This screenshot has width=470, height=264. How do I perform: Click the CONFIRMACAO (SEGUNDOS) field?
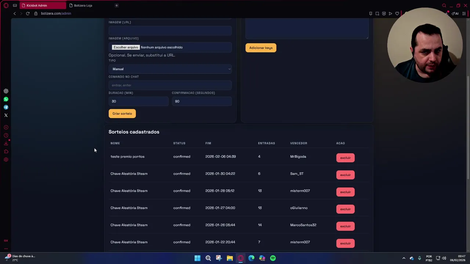pos(202,101)
